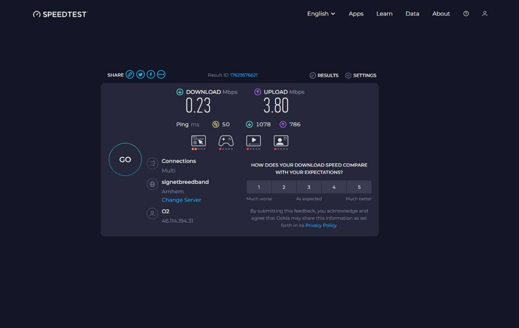Rate download speed 5 (Much better)
The image size is (519, 328).
click(359, 187)
